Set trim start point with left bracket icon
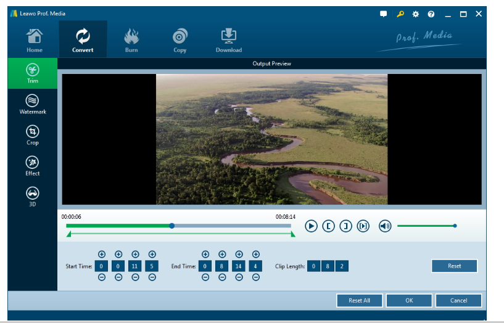This screenshot has width=504, height=323. click(329, 226)
